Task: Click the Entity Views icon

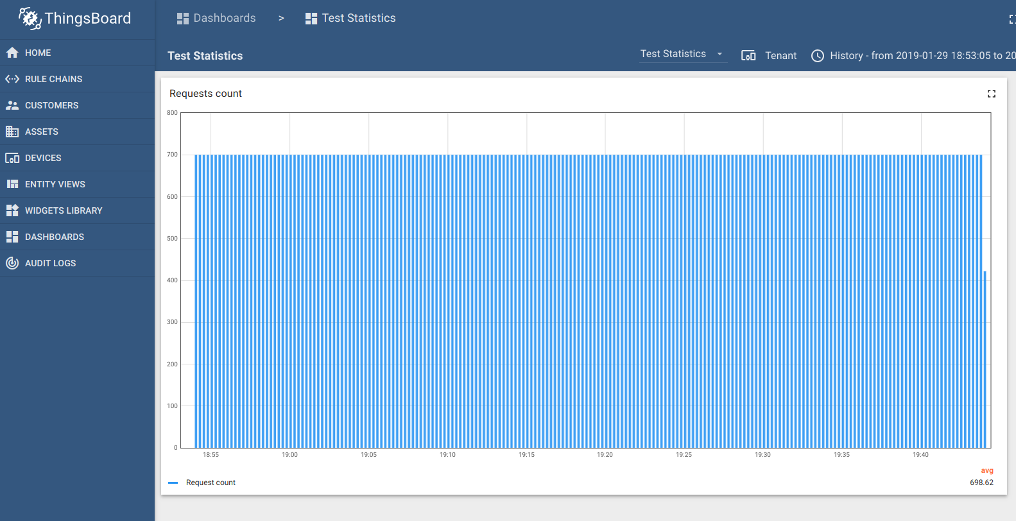Action: pyautogui.click(x=12, y=184)
